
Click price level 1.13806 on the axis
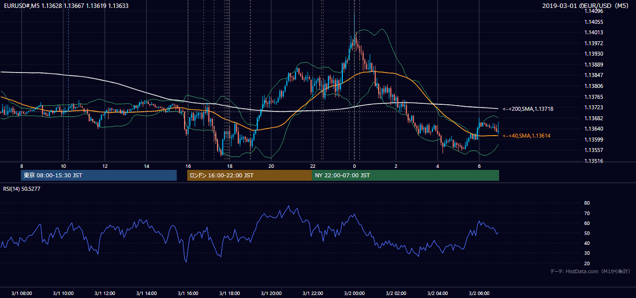(x=594, y=86)
